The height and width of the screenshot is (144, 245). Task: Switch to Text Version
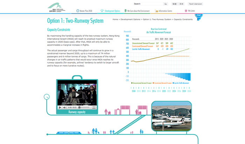tap(195, 4)
